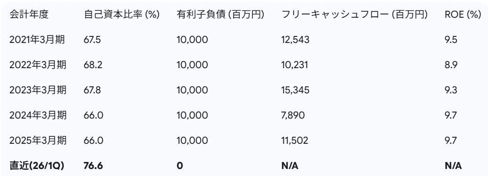Click the ROE (%) column header
This screenshot has height=176, width=488.
[x=463, y=14]
